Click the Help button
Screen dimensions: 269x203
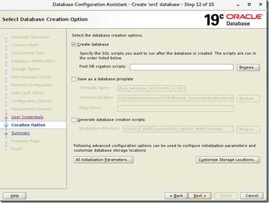click(x=15, y=196)
